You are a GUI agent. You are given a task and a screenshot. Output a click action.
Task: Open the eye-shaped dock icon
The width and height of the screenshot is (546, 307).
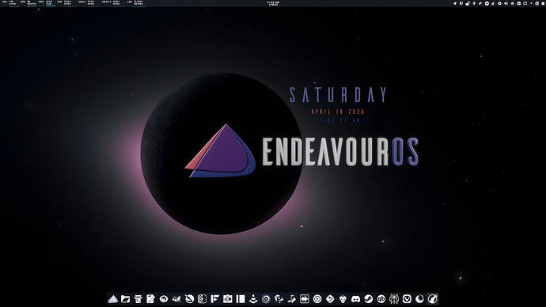[x=164, y=298]
